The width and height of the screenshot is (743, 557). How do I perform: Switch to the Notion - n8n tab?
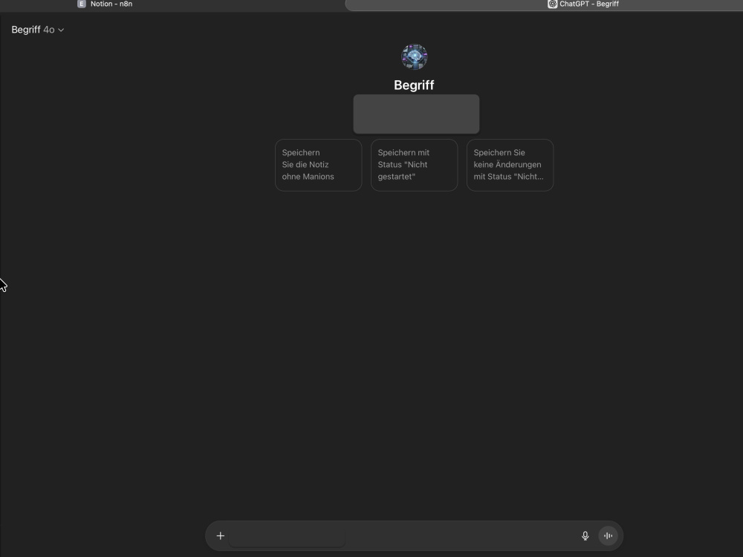click(x=106, y=4)
